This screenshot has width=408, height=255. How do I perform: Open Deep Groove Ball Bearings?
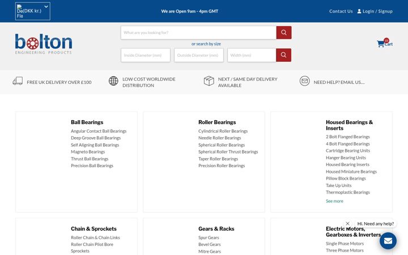pyautogui.click(x=96, y=138)
